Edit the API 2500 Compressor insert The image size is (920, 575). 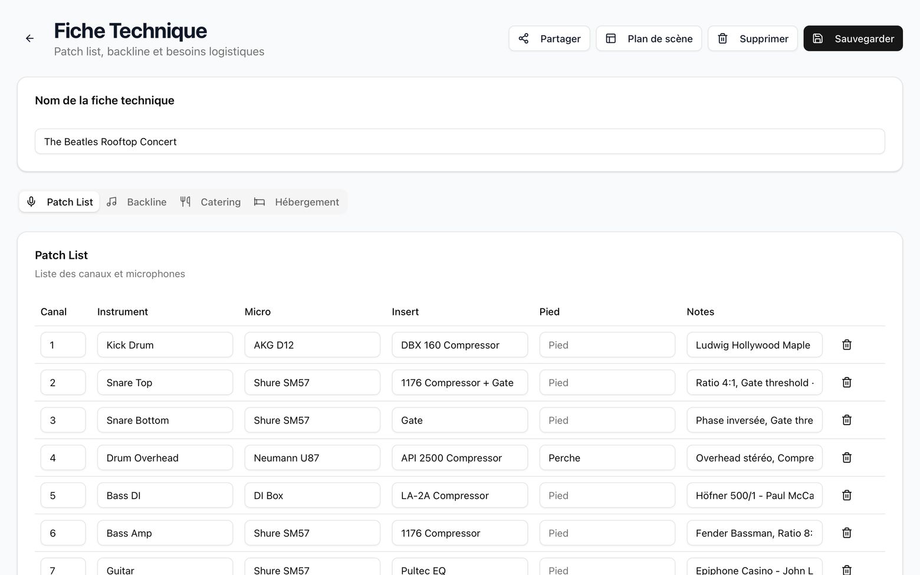click(x=460, y=458)
